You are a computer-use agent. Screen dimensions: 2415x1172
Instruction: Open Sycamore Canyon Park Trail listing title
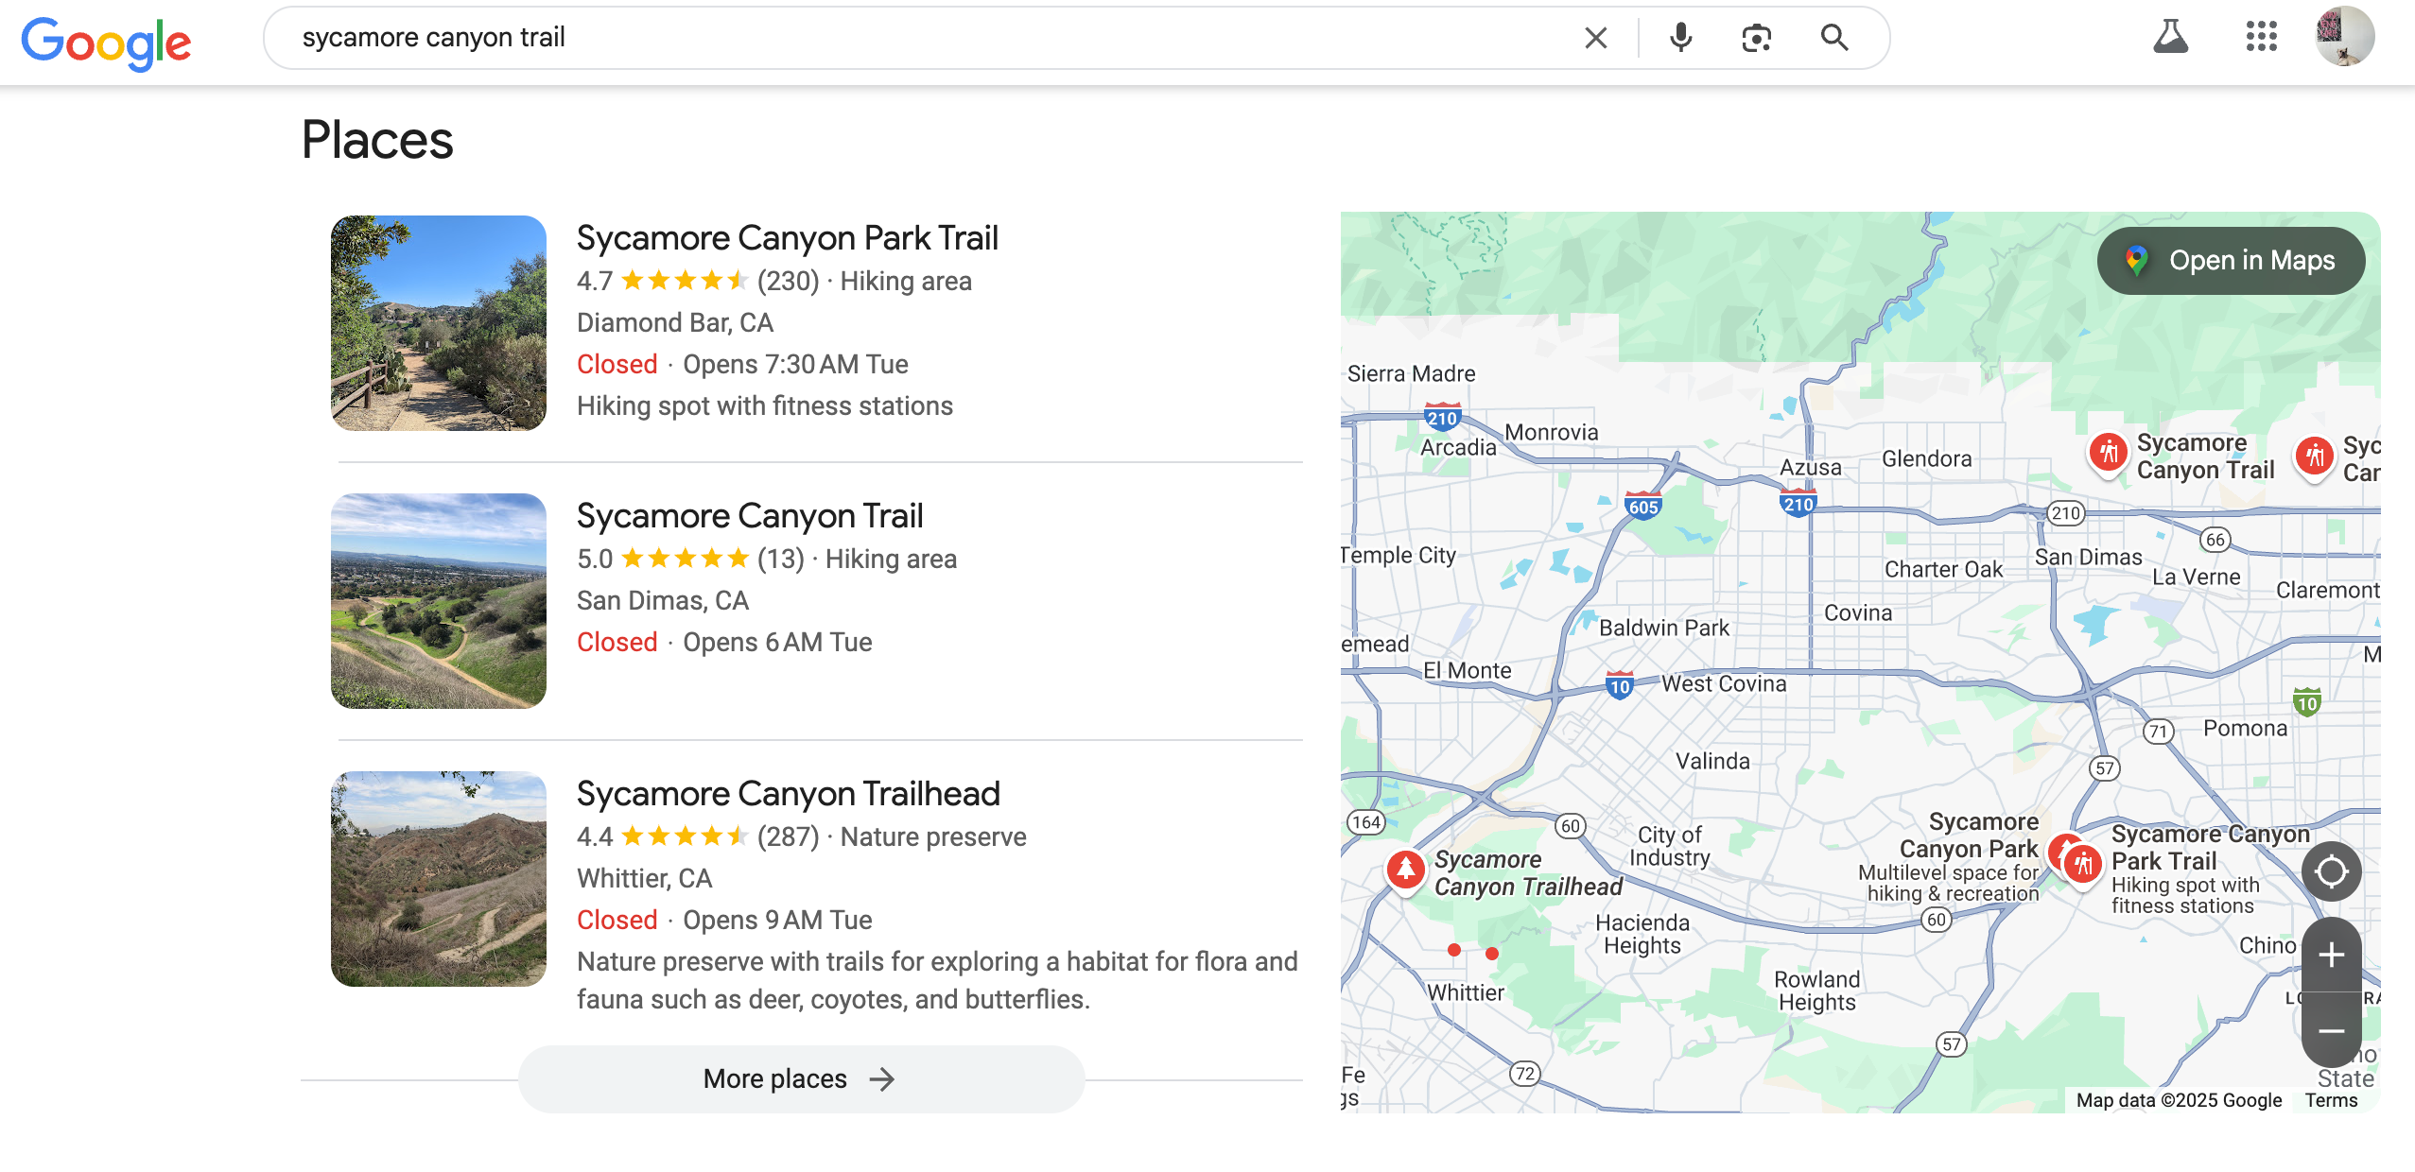pos(787,238)
